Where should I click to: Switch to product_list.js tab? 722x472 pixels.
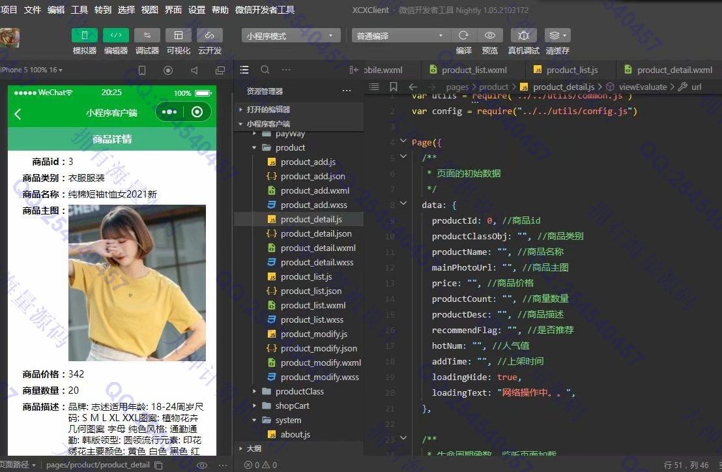571,70
